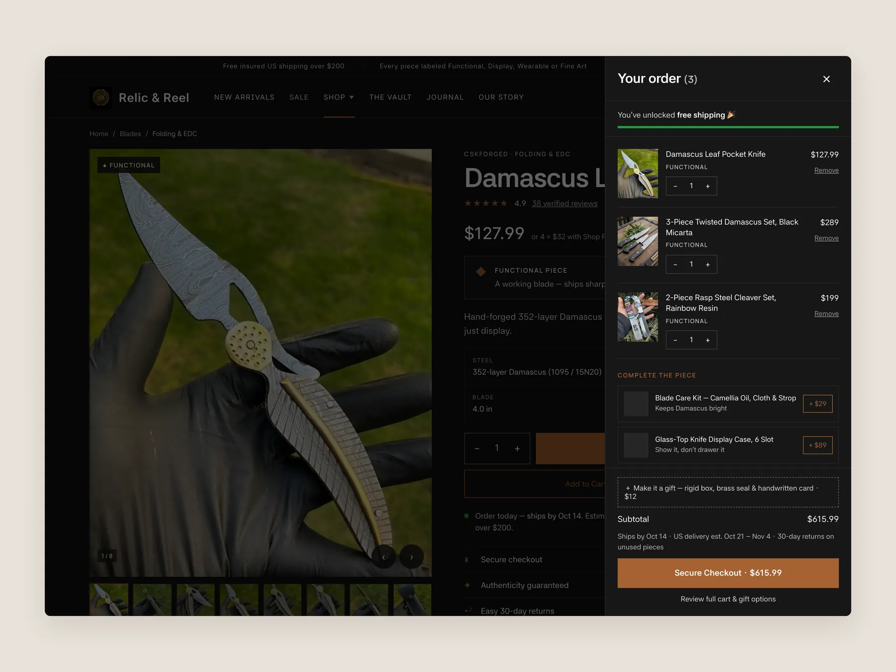Select the fourth gallery thumbnail
Viewport: 896px width, 672px height.
(239, 600)
